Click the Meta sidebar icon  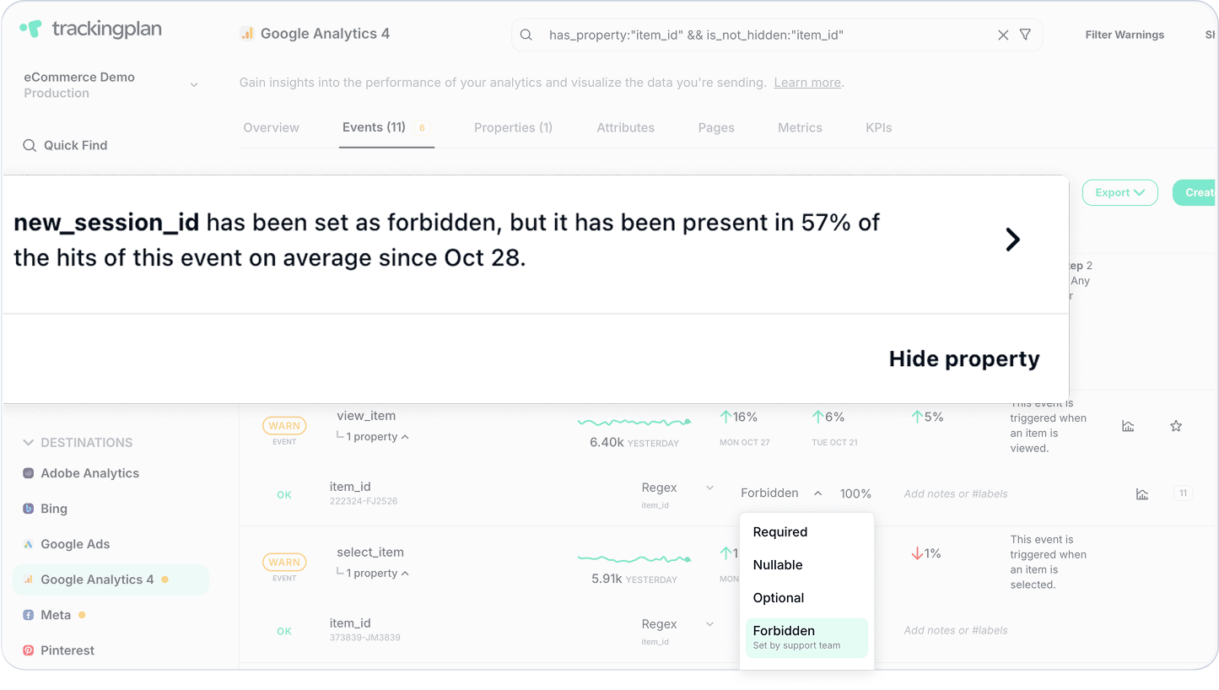(x=28, y=615)
